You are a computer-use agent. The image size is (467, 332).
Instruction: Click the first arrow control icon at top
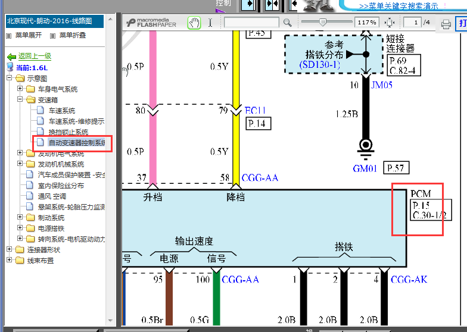click(x=248, y=5)
